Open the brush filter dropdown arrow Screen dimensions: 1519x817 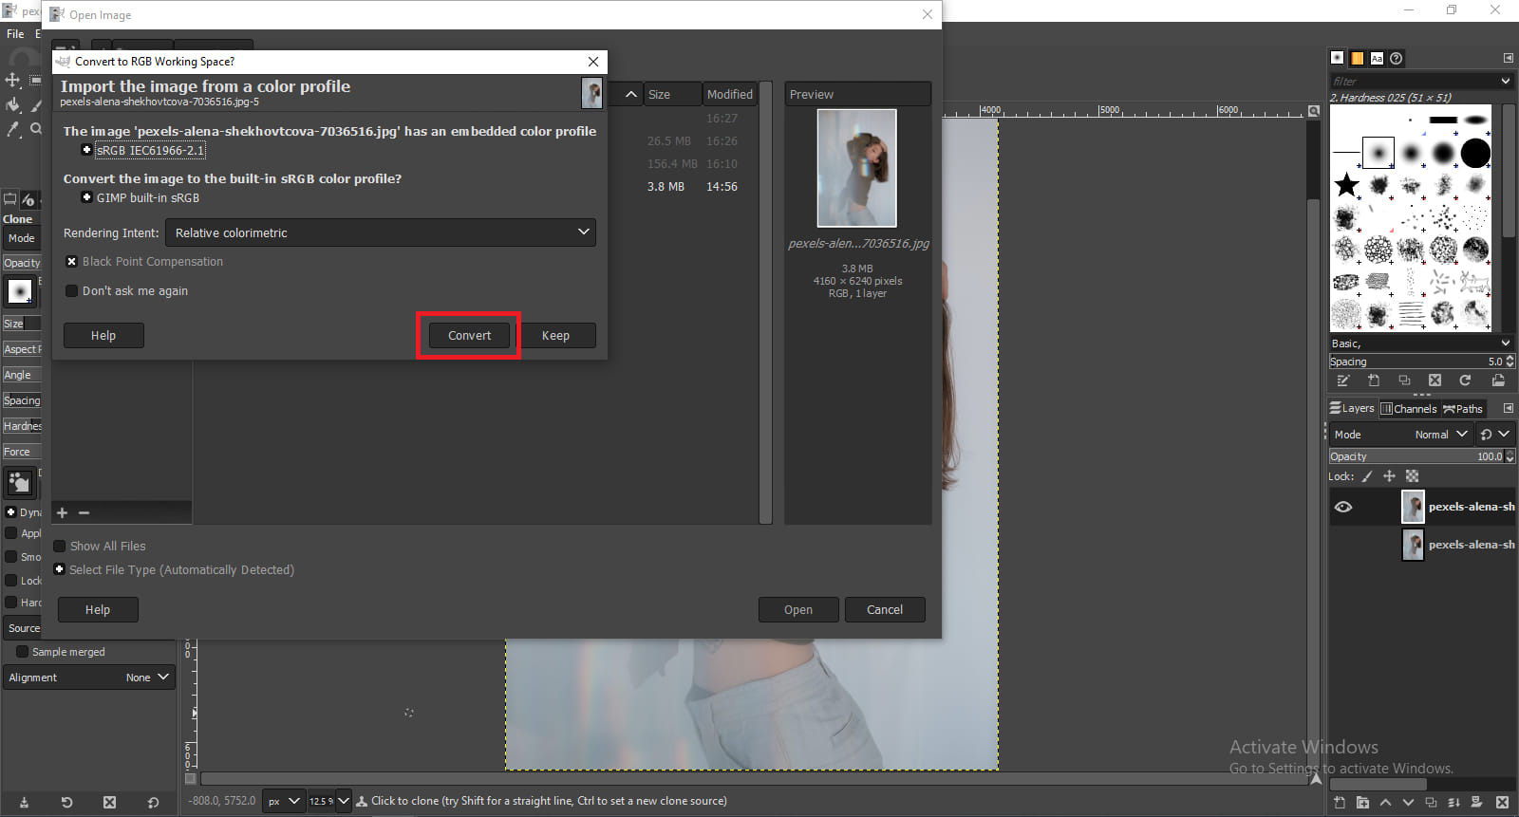1506,82
